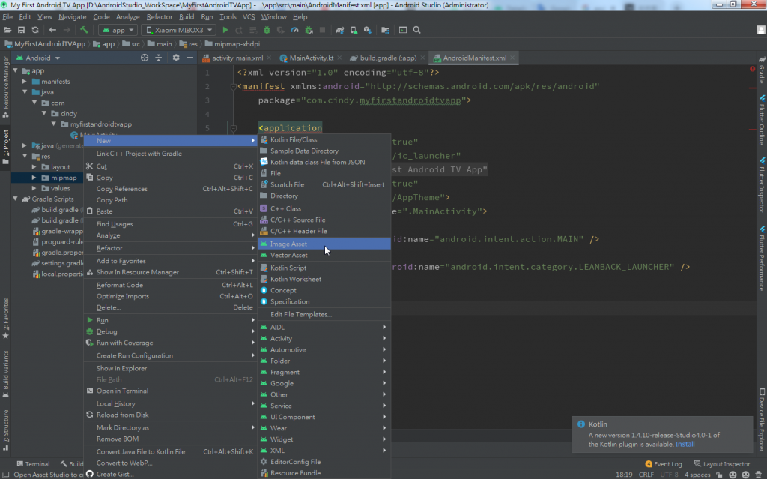The width and height of the screenshot is (767, 479).
Task: Click the Project panel settings gear icon
Action: coord(175,58)
